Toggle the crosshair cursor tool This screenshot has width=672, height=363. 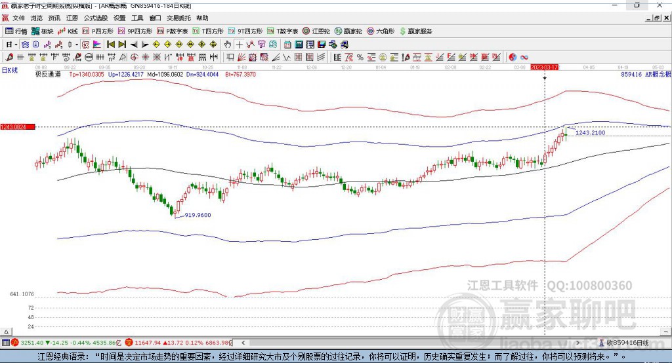240,45
